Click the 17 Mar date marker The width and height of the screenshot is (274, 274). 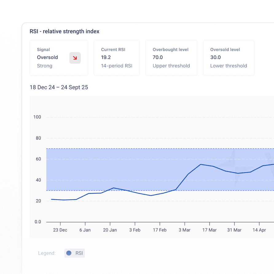(209, 230)
